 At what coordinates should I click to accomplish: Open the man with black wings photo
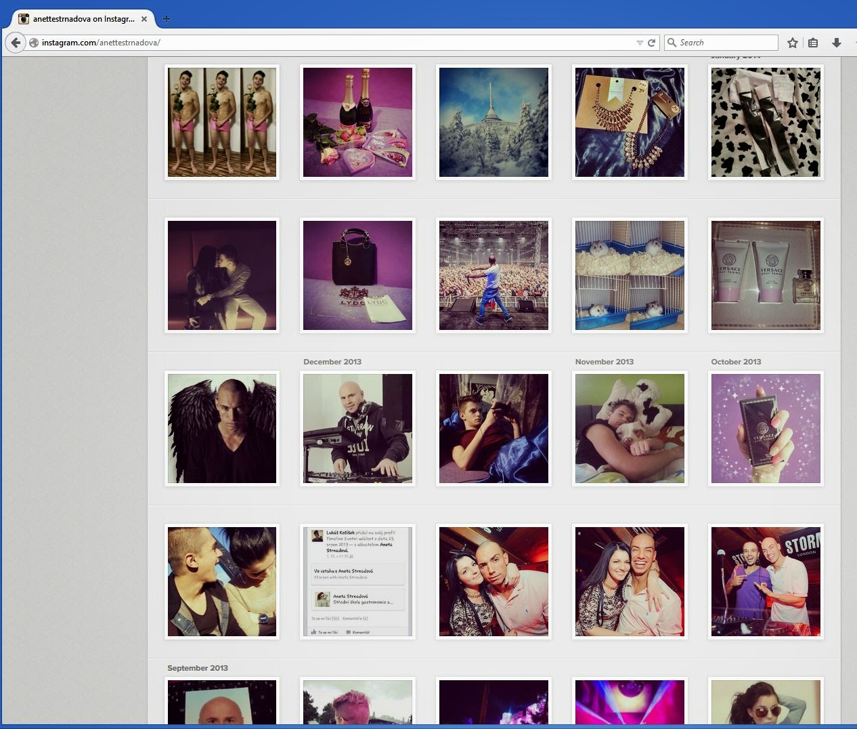(x=222, y=428)
